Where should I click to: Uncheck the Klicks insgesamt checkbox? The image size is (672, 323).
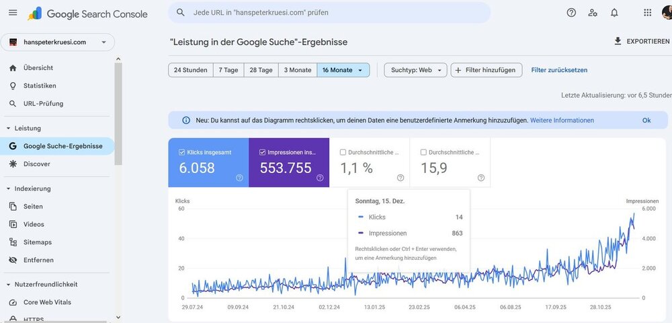[x=181, y=152]
